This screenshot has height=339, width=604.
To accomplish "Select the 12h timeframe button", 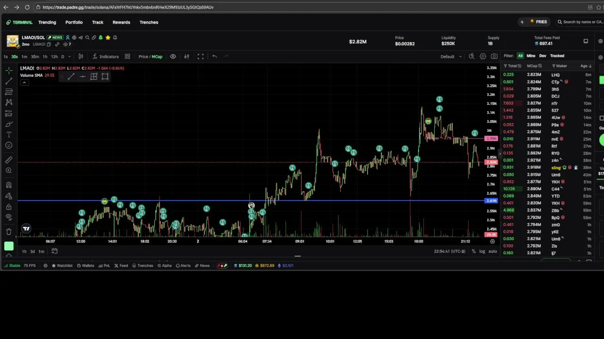I will [54, 56].
